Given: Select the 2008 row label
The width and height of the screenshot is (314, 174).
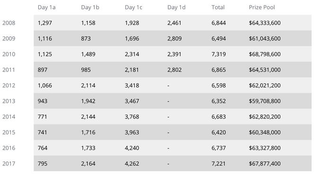Looking at the screenshot, I should [x=9, y=23].
